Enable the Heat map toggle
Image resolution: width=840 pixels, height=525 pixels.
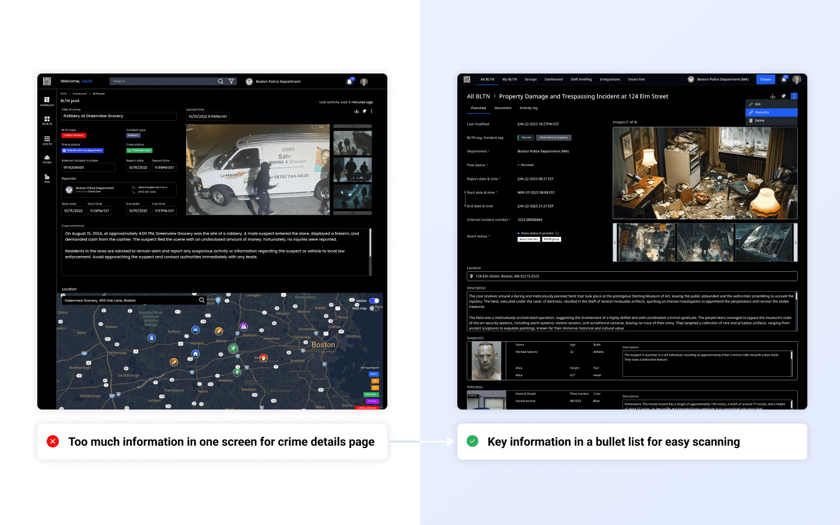(x=373, y=308)
